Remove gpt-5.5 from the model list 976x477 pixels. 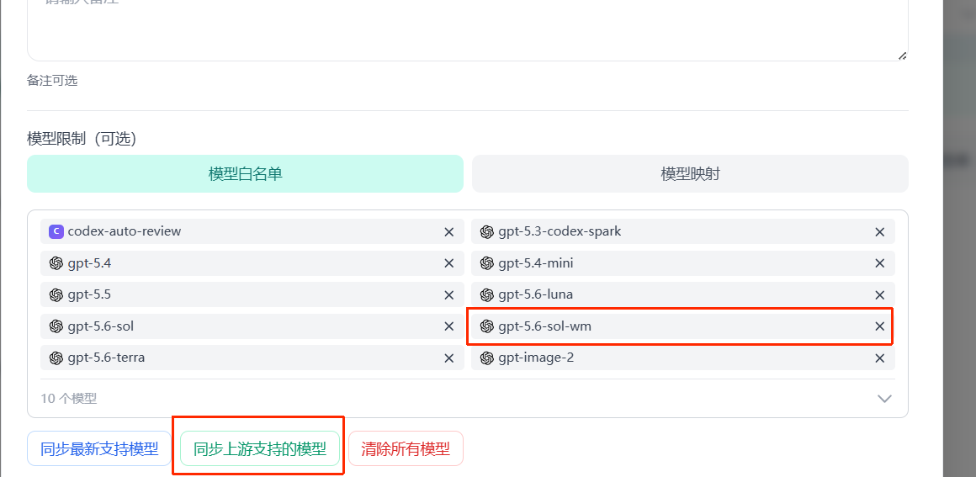(448, 294)
